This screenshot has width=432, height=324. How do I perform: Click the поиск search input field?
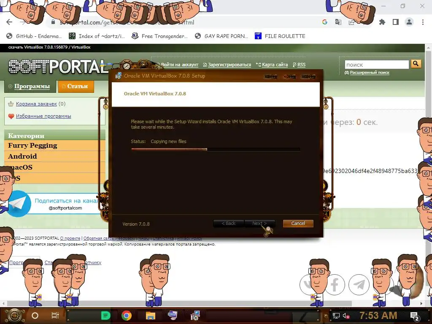click(x=377, y=65)
